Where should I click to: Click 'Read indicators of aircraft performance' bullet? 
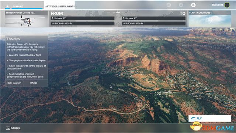pos(25,75)
